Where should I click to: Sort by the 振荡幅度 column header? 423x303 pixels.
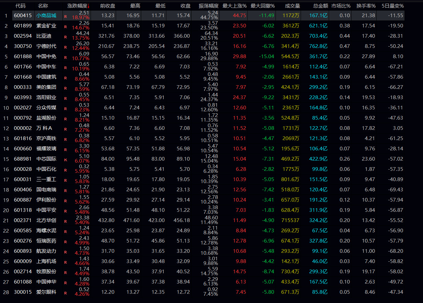[x=208, y=6]
